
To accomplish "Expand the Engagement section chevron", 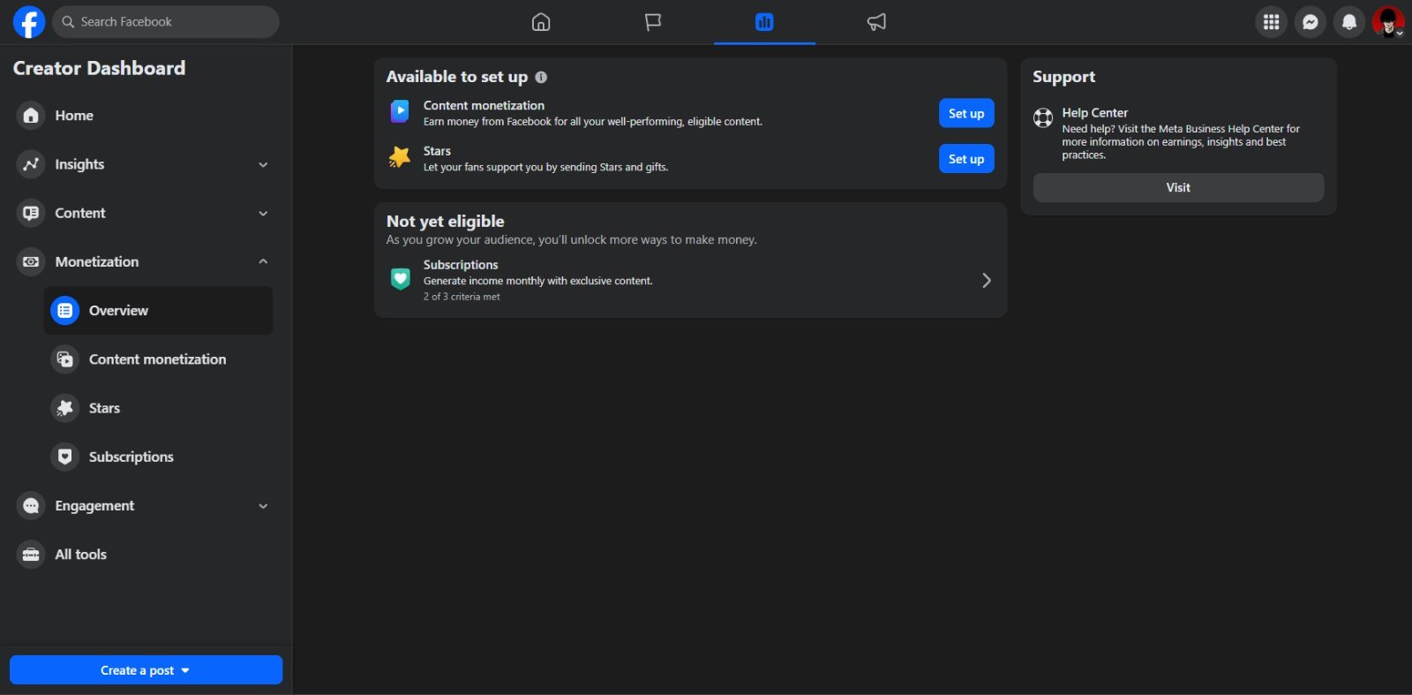I will (263, 506).
